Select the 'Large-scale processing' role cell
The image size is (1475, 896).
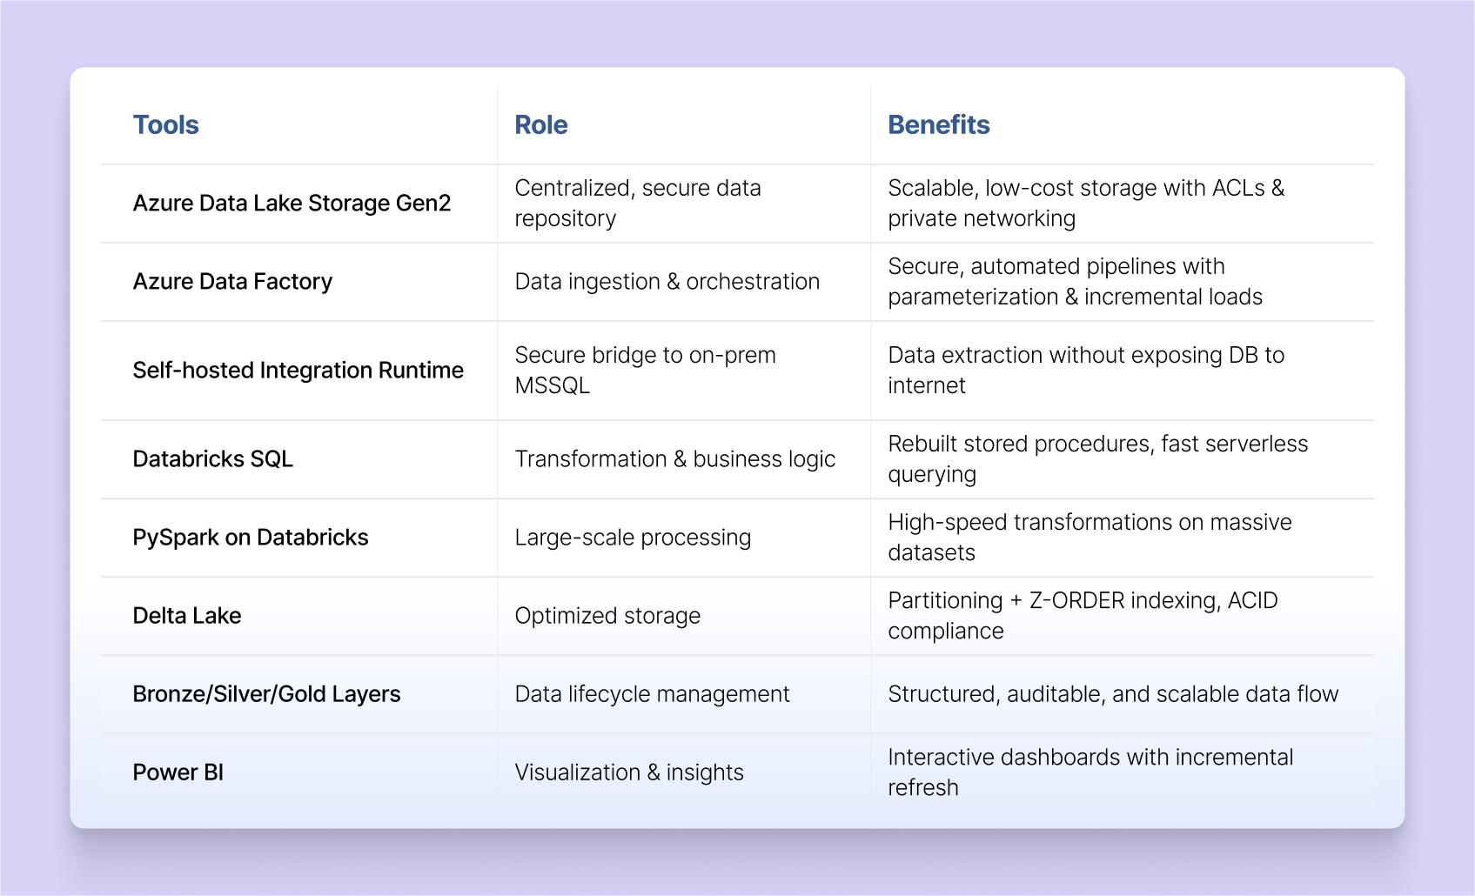[x=633, y=538]
